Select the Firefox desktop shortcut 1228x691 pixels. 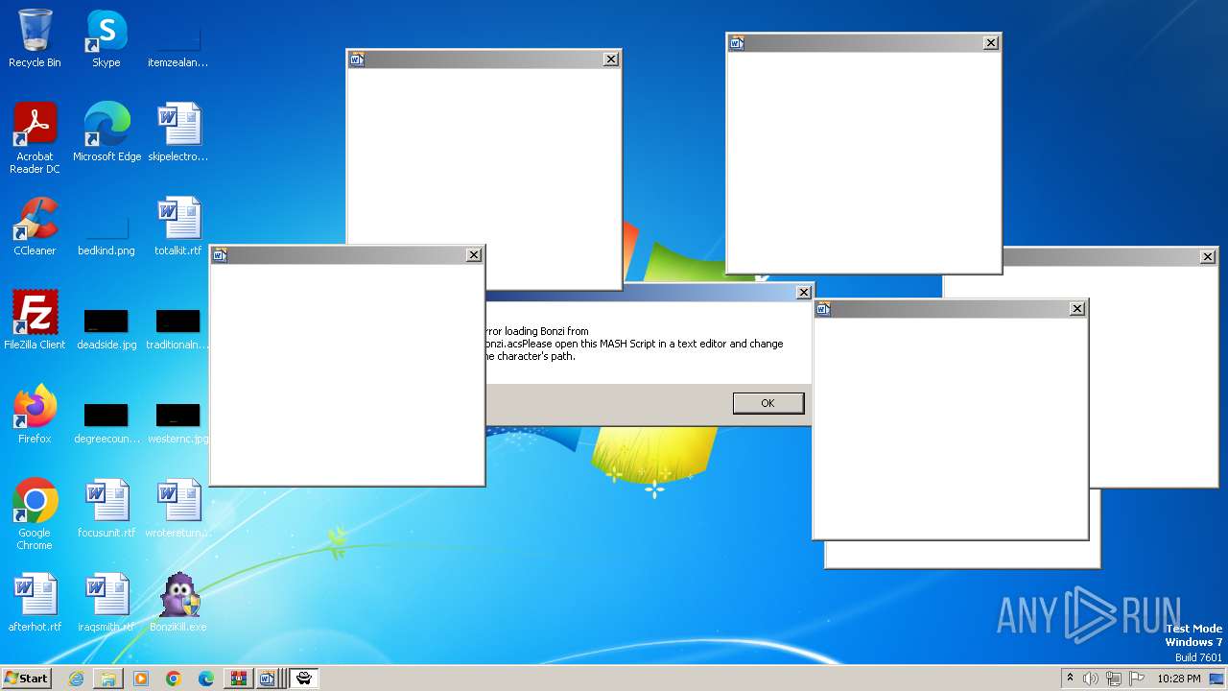click(x=35, y=415)
